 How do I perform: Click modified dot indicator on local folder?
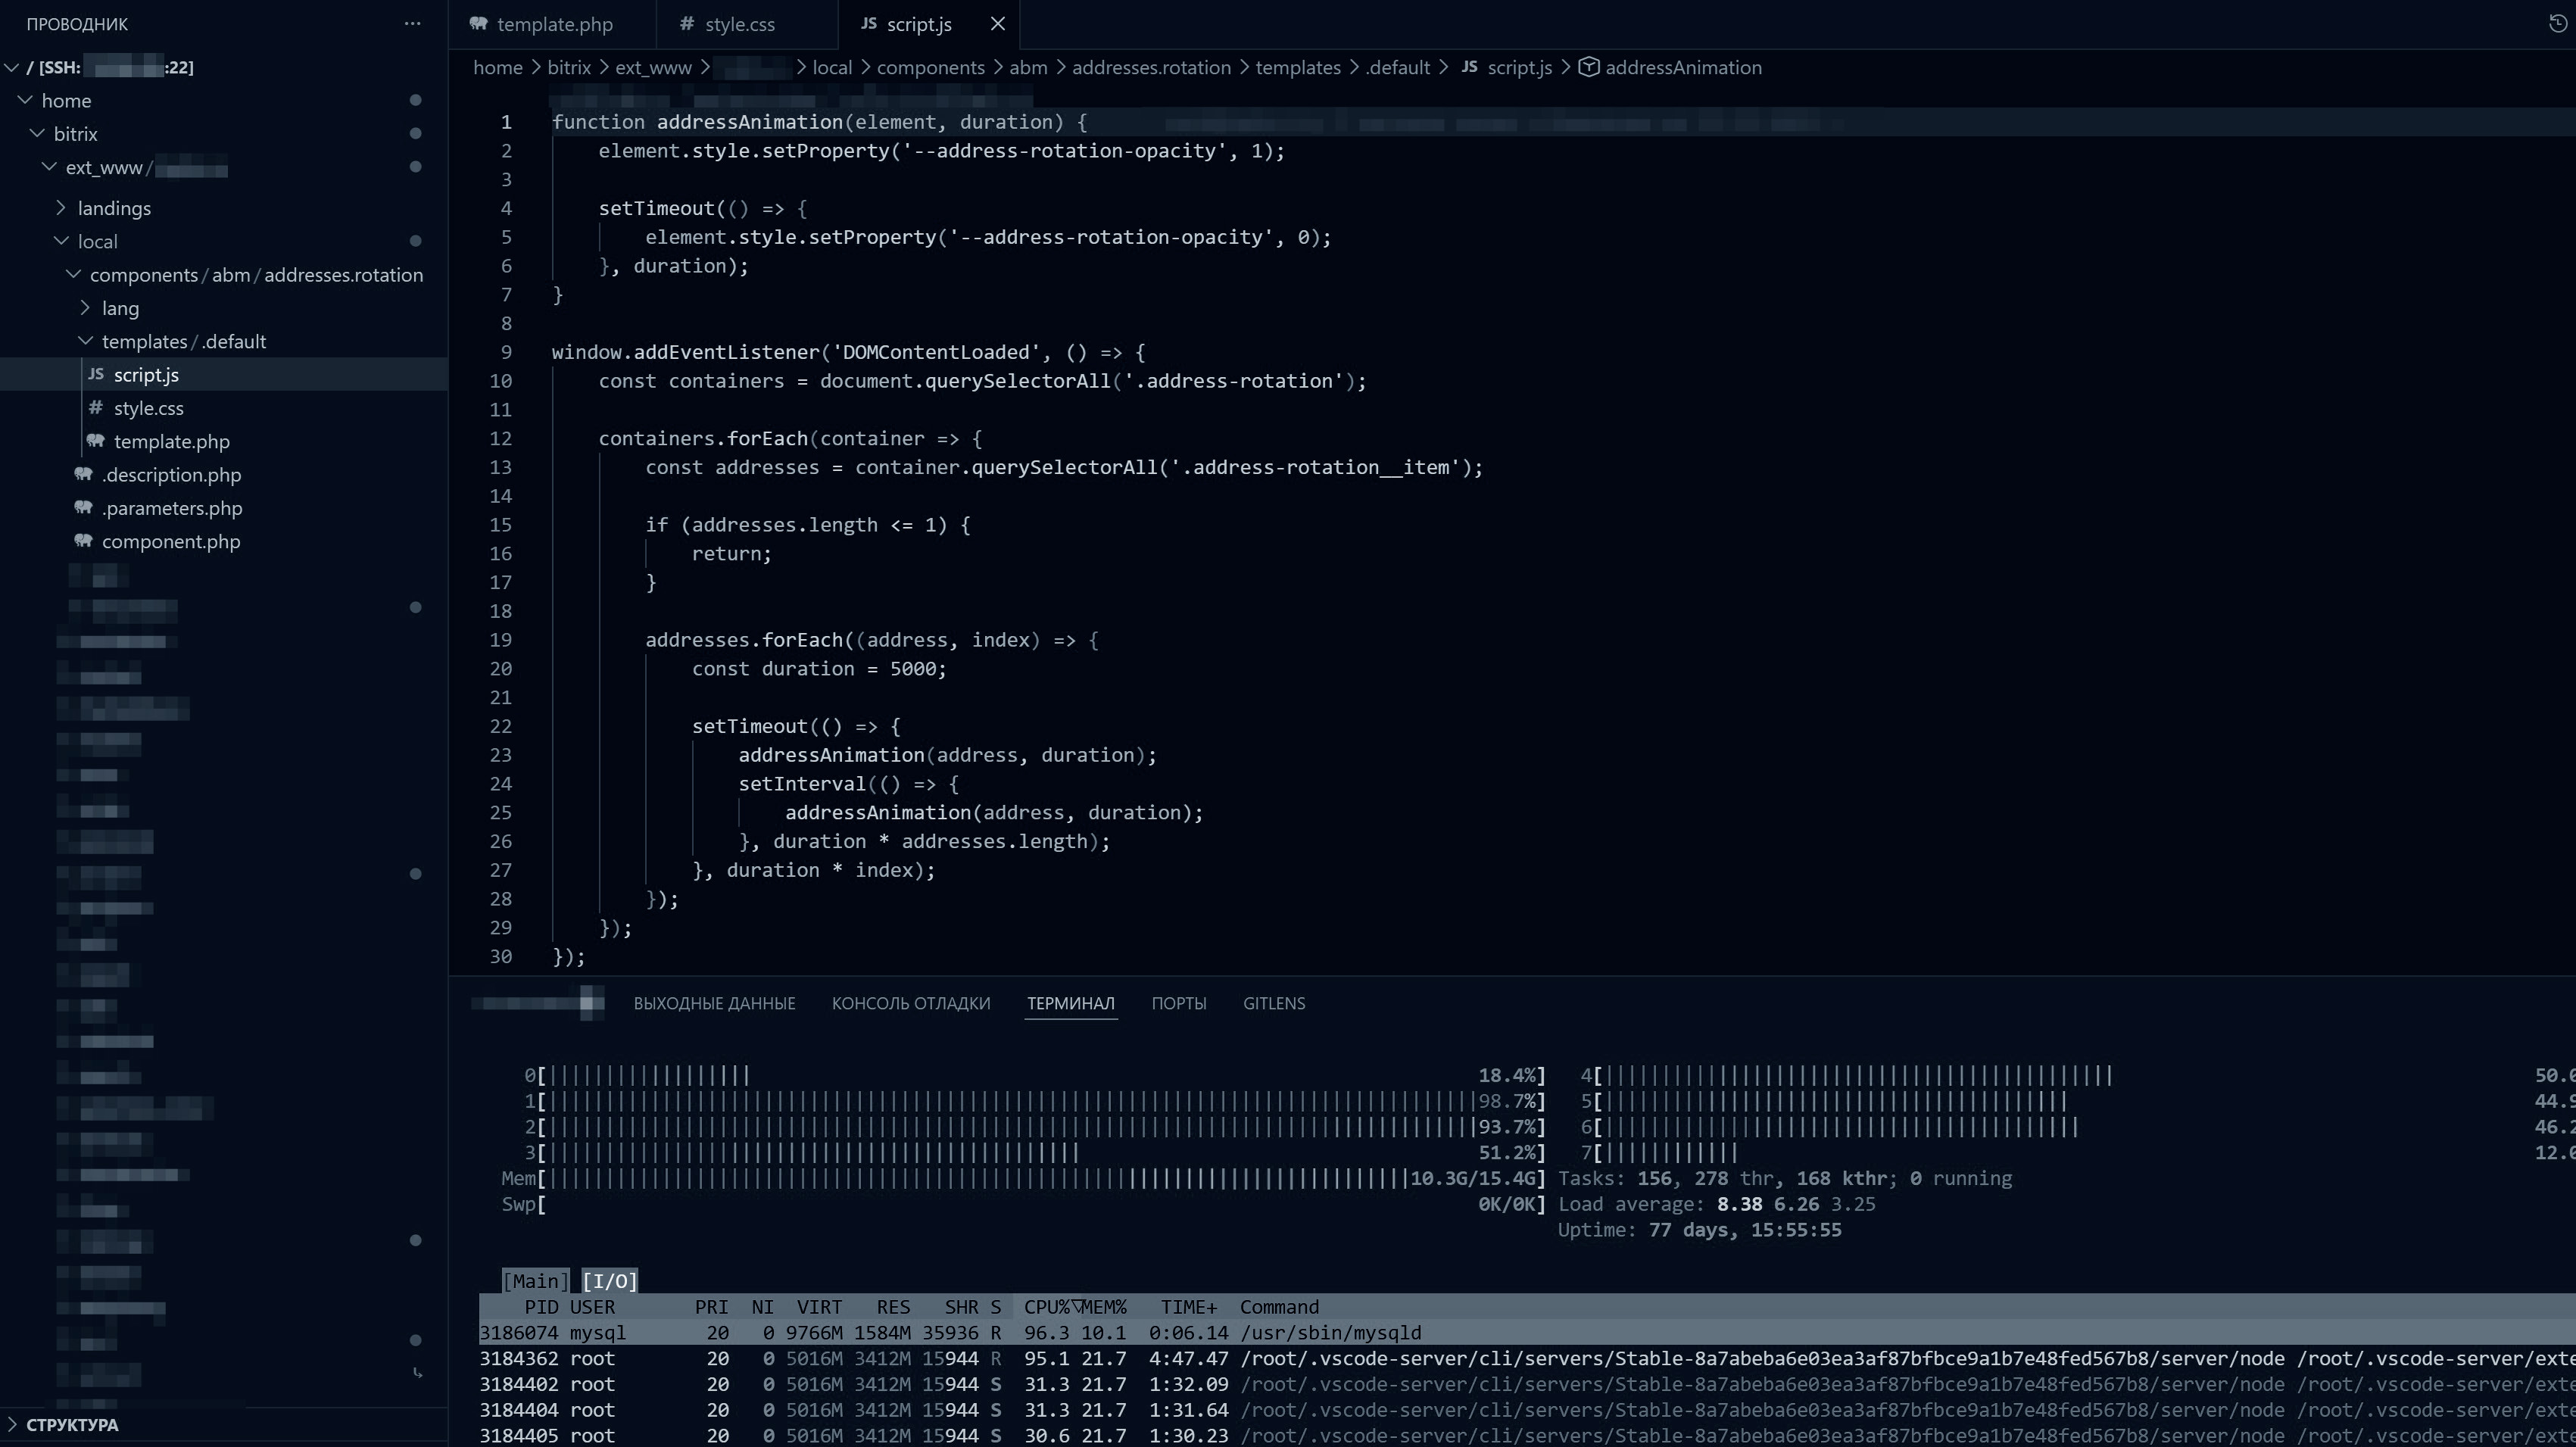pos(415,241)
